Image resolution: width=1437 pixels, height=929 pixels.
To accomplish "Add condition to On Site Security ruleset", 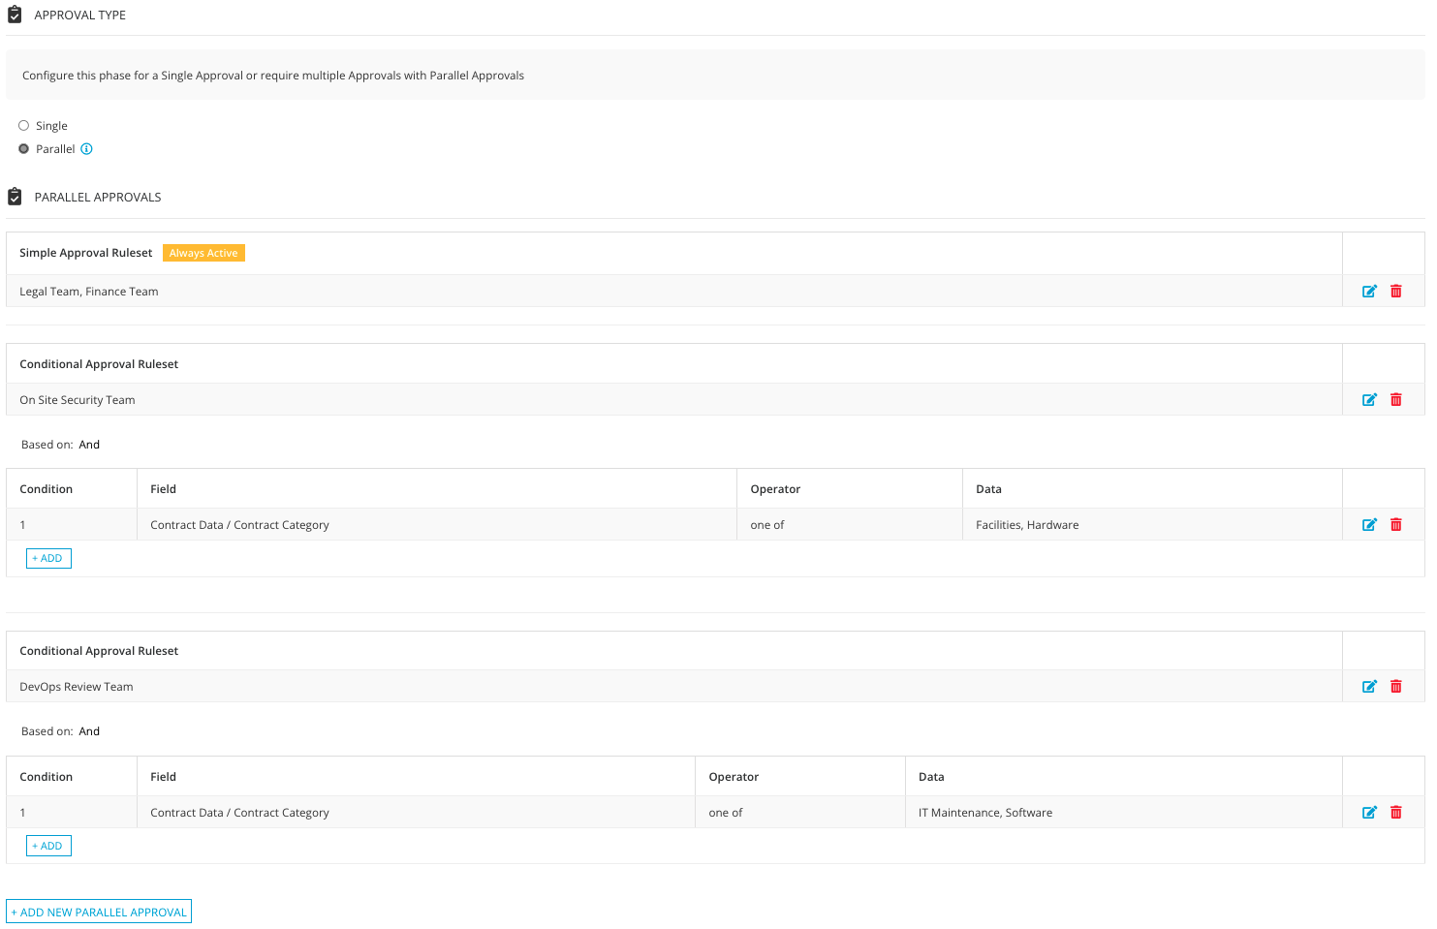I will 48,558.
